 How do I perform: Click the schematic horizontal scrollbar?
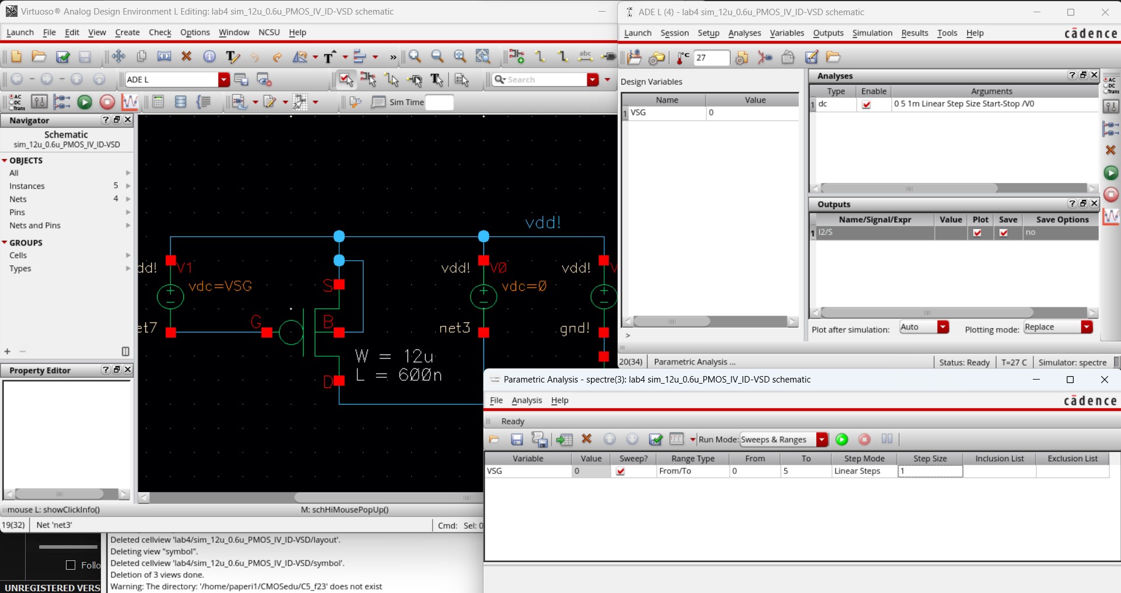(385, 497)
